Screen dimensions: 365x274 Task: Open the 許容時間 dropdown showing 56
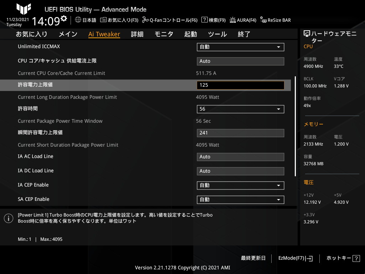[x=241, y=109]
